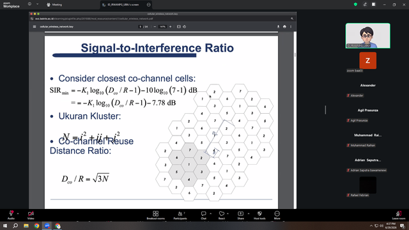The width and height of the screenshot is (409, 230).
Task: Click the browser address bar URL
Action: coord(94,19)
